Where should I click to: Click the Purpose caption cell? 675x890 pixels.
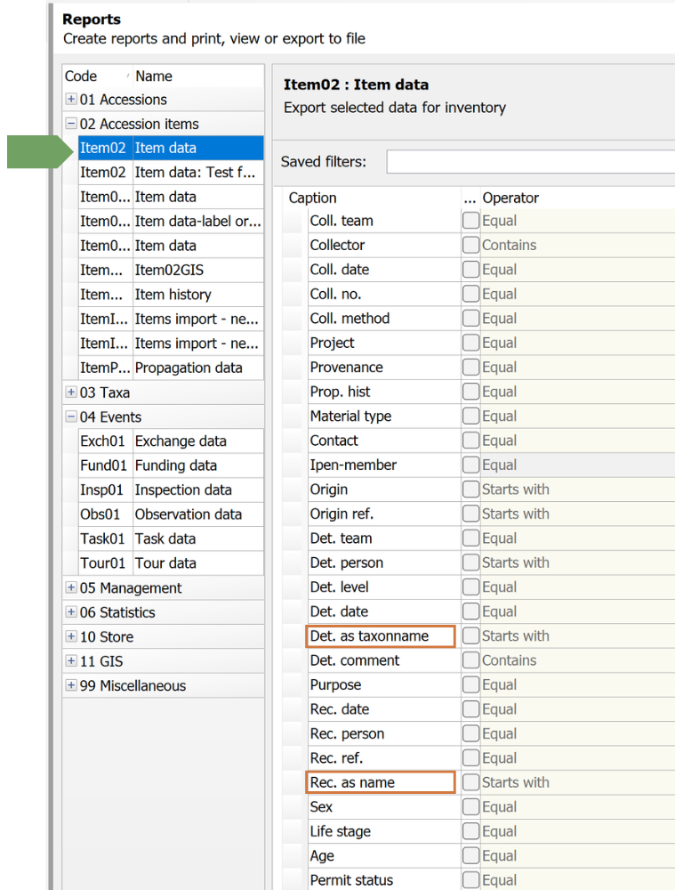point(383,684)
